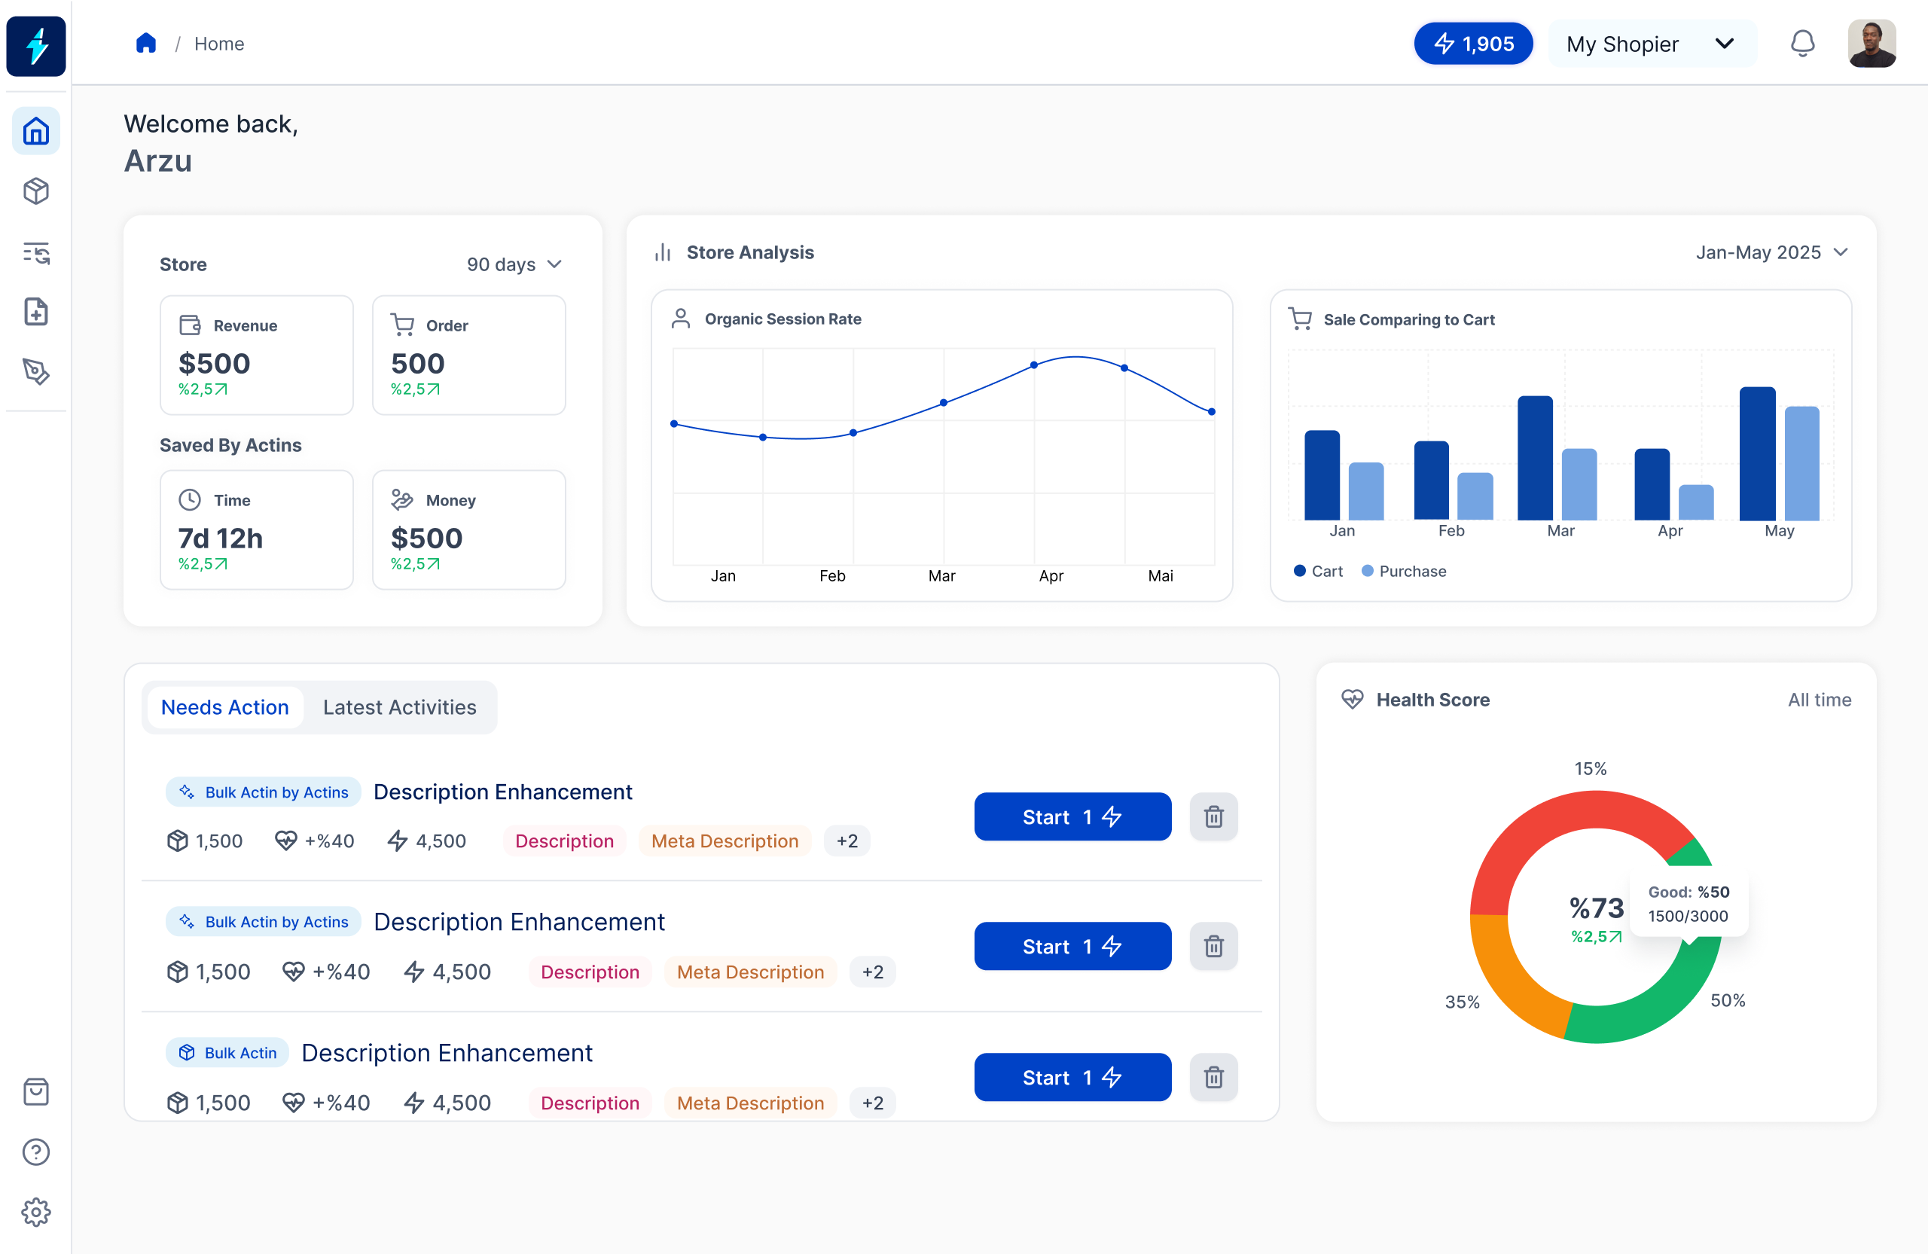Open the settings gear icon

click(x=35, y=1212)
